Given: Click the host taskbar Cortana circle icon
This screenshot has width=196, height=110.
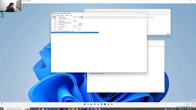Looking at the screenshot, I should 32,109.
